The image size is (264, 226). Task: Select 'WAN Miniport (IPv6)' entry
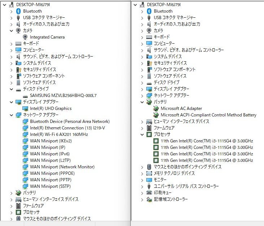(50, 154)
